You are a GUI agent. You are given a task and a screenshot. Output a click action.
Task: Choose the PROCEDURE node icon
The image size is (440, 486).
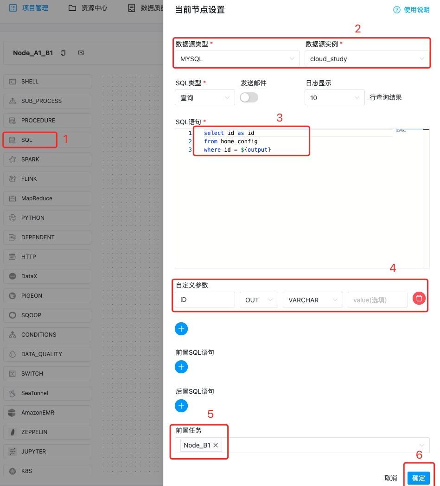click(x=13, y=121)
